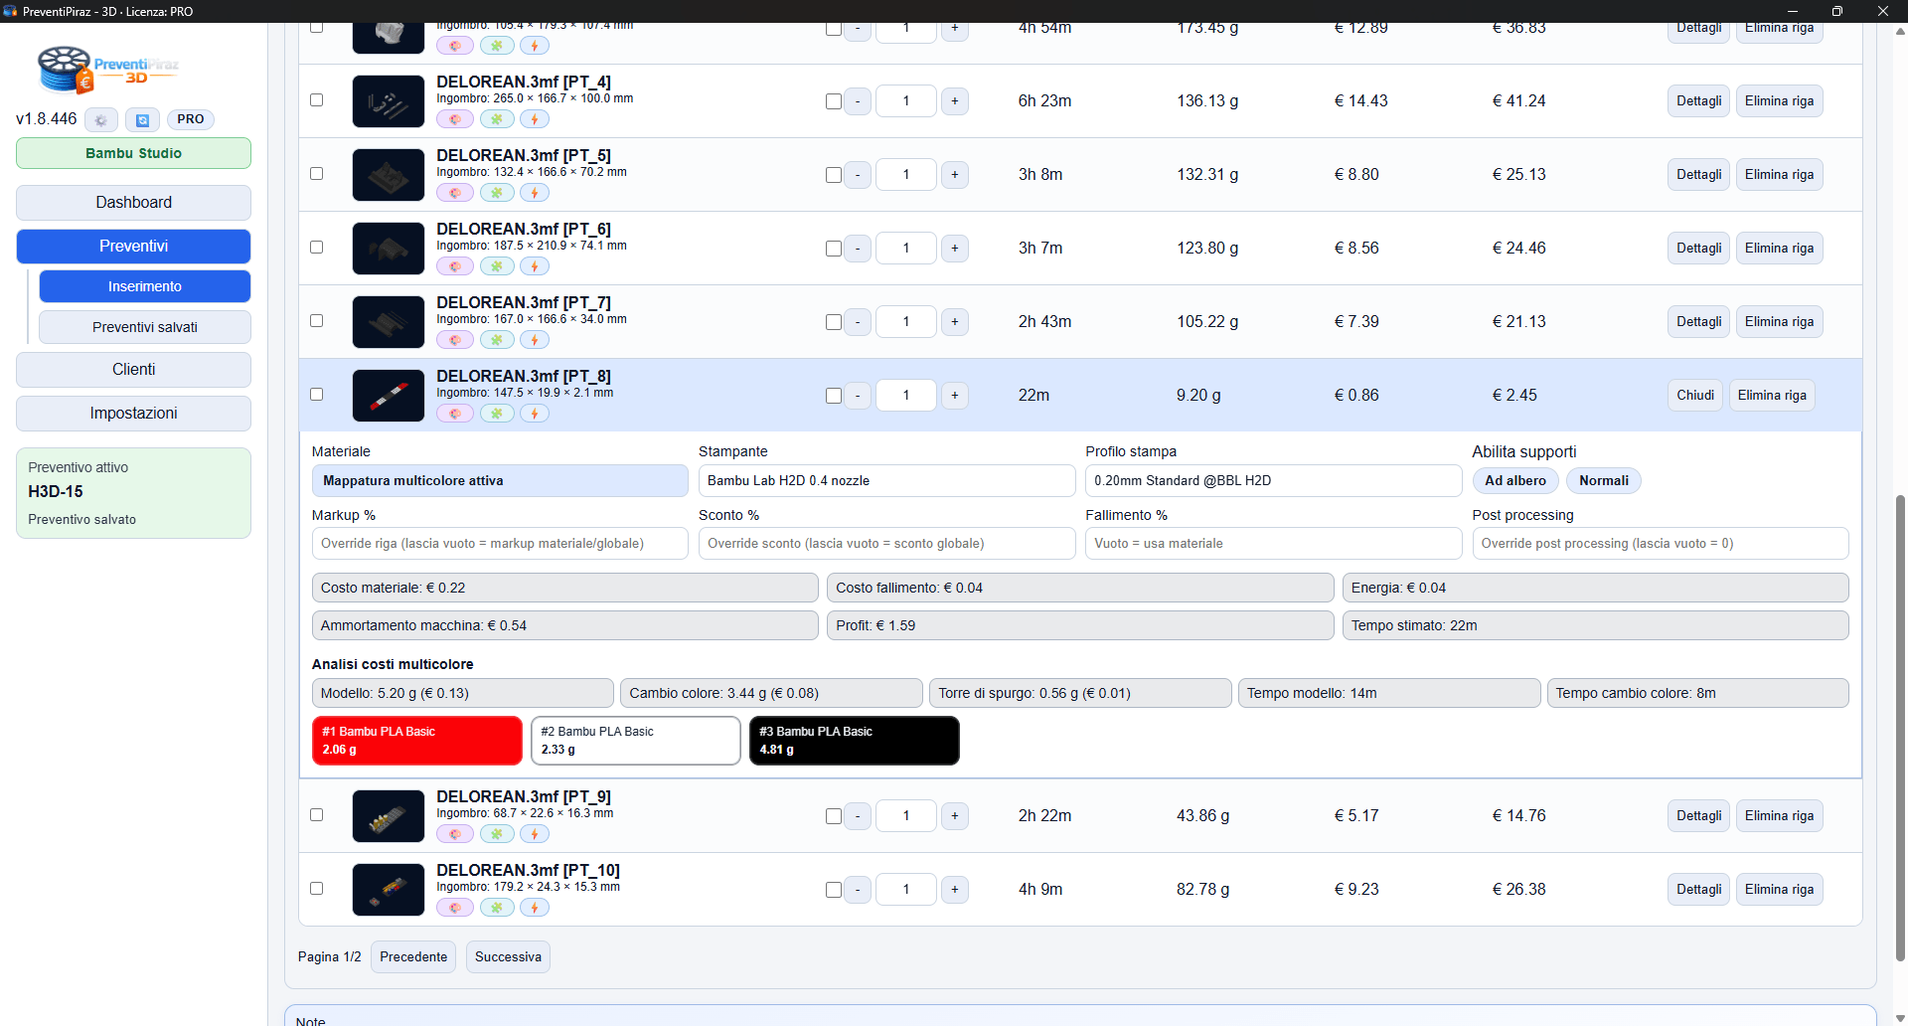The width and height of the screenshot is (1908, 1026).
Task: Click the lightning bolt icon on the PT_6 row
Action: click(x=535, y=266)
